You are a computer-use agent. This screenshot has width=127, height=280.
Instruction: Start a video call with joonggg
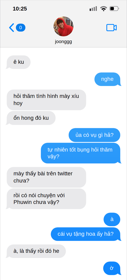[x=111, y=28]
